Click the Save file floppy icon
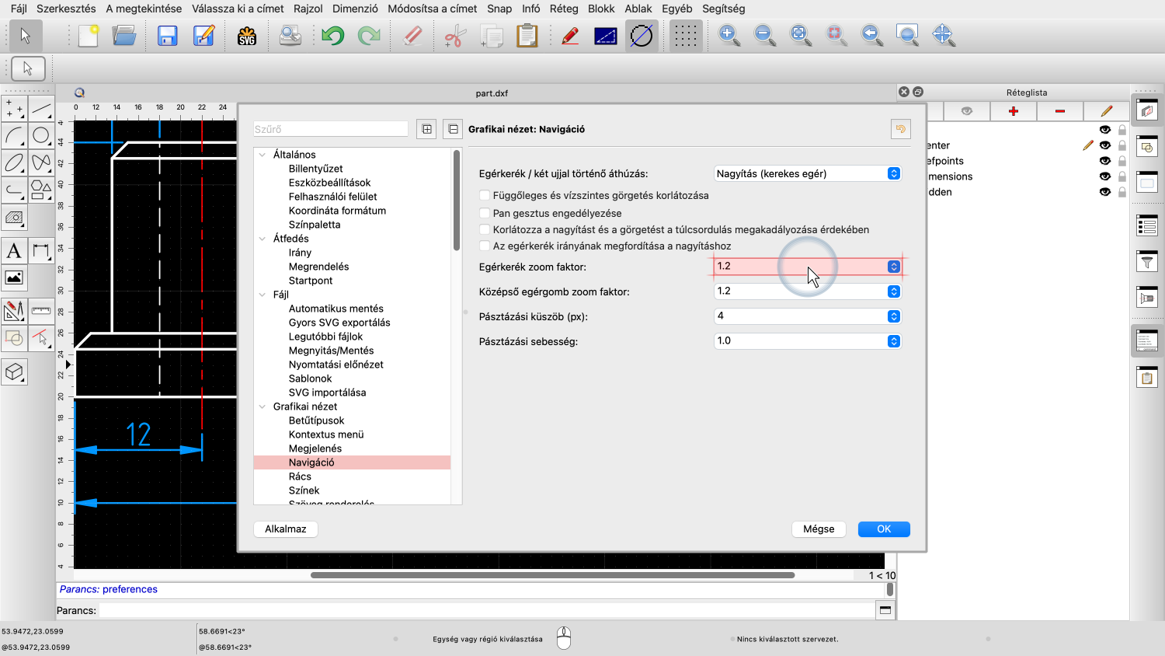1165x656 pixels. [167, 36]
